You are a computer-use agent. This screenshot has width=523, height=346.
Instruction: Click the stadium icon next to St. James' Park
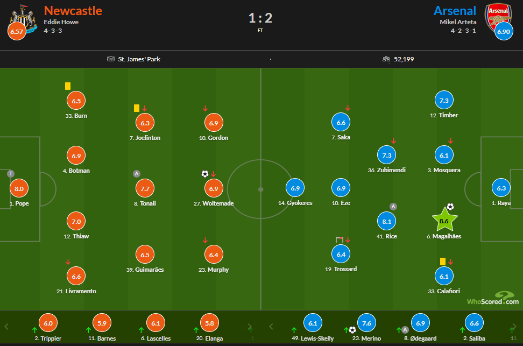pyautogui.click(x=112, y=58)
